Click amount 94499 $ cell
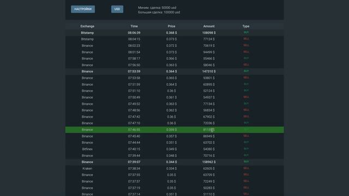 [x=209, y=52]
